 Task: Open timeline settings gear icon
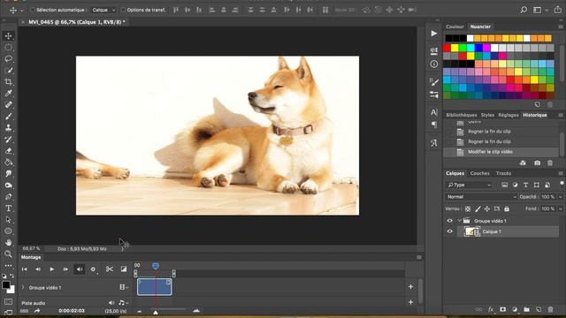93,269
